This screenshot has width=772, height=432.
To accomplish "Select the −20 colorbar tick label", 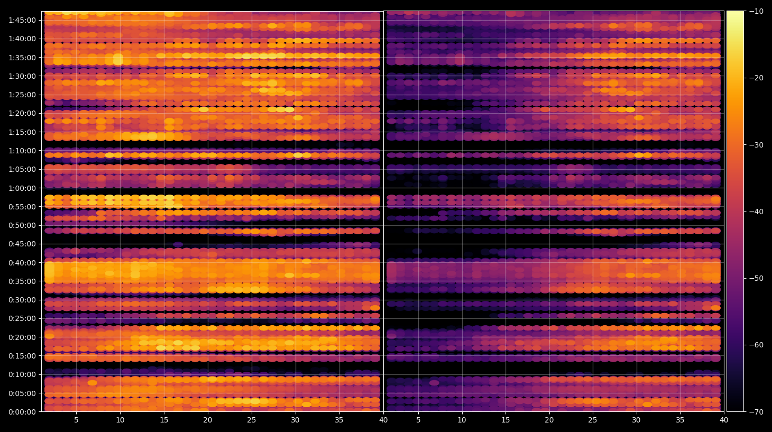I will (x=756, y=78).
